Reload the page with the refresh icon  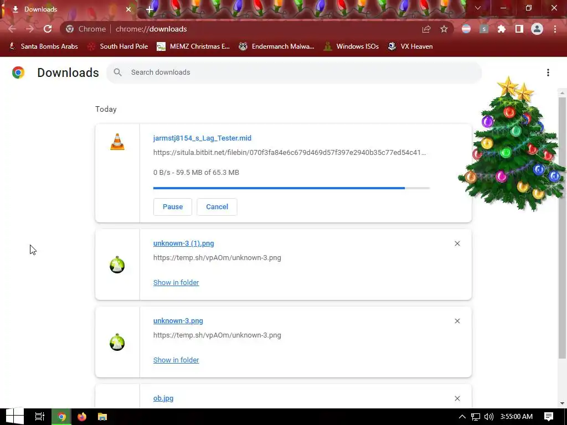click(x=48, y=29)
